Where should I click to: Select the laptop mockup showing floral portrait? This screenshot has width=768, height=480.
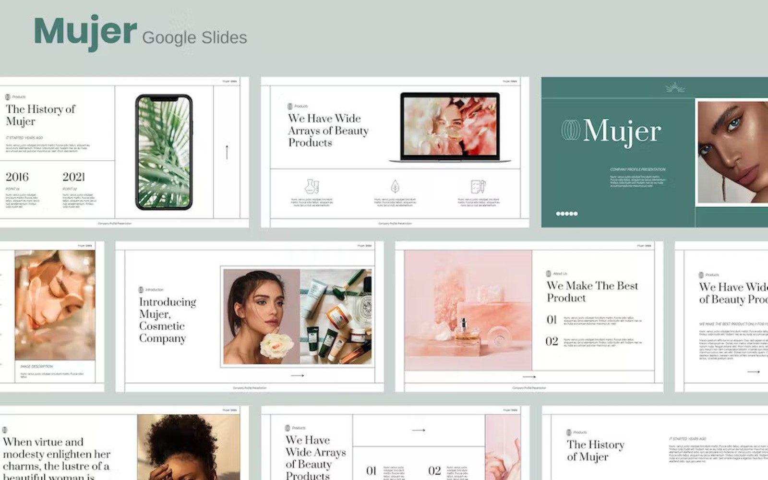click(450, 127)
